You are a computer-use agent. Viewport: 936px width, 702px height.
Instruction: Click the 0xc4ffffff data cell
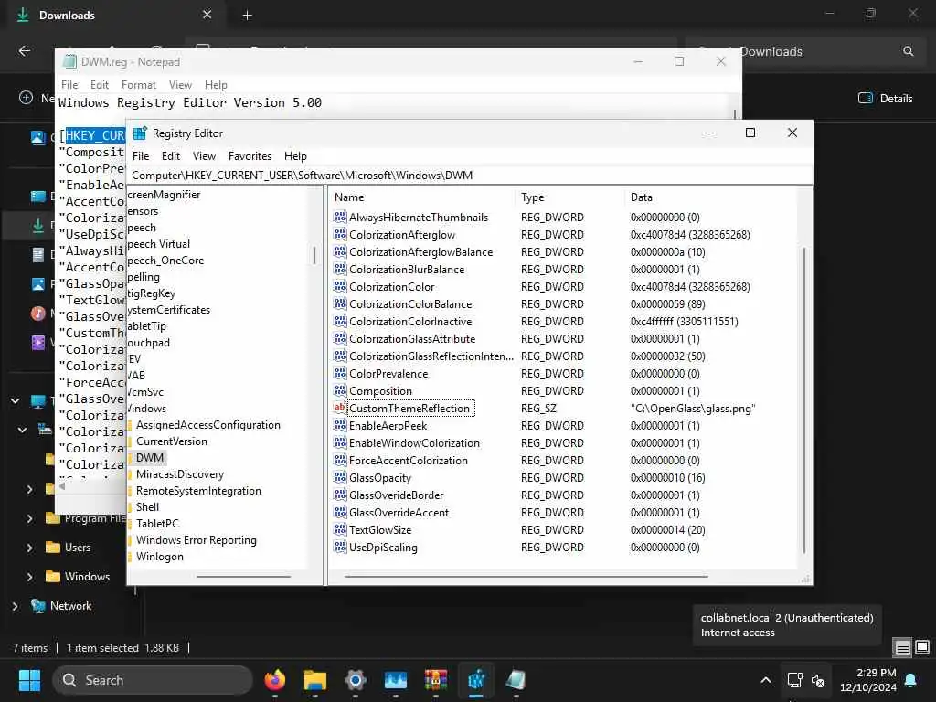point(684,321)
